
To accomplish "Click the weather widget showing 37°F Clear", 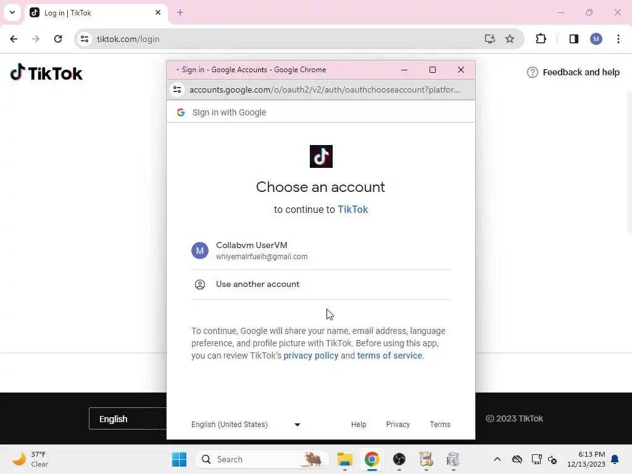I will 30,459.
